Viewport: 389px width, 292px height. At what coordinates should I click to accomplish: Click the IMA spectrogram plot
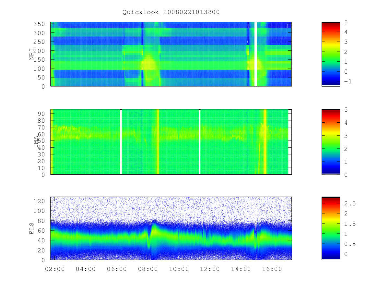(171, 142)
